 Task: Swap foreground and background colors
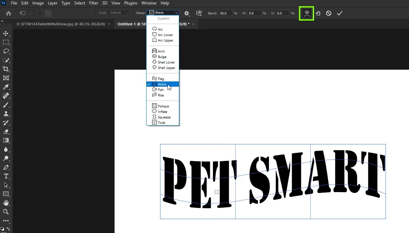pos(8,229)
